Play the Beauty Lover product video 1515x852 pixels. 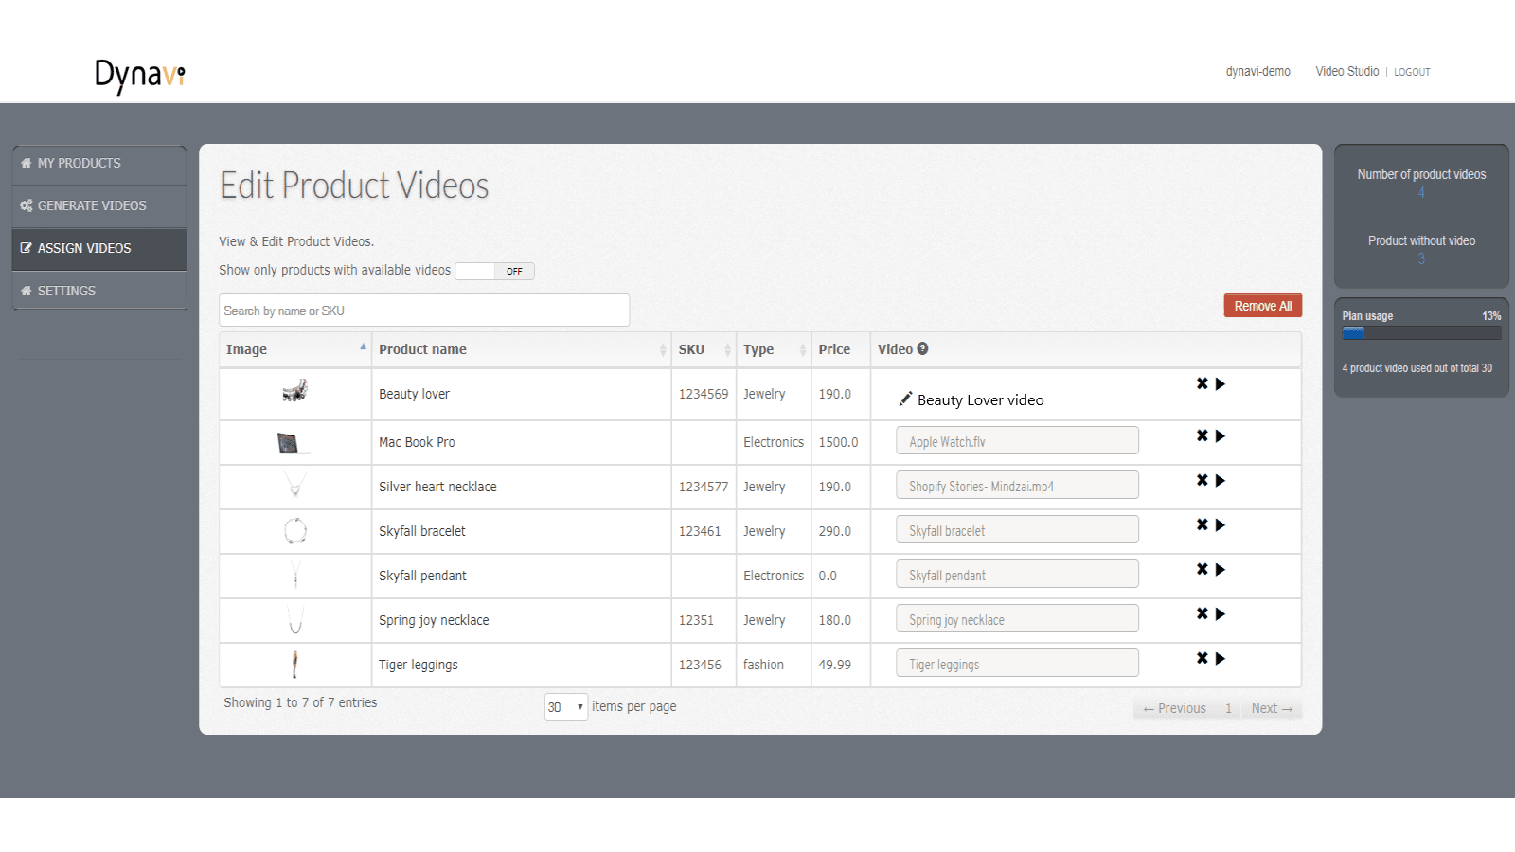(1221, 383)
